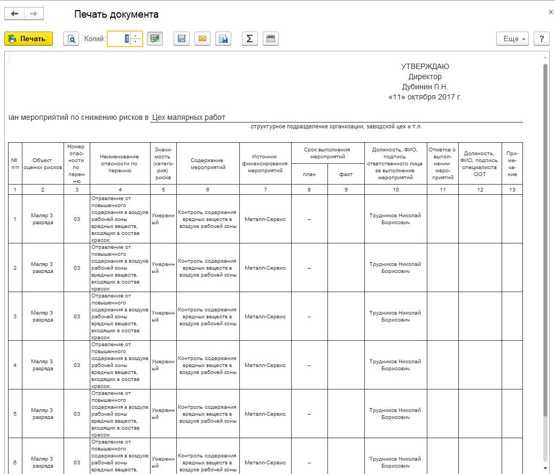Screen dimensions: 555x474
Task: Click the scrollbar down arrow
Action: click(545, 468)
